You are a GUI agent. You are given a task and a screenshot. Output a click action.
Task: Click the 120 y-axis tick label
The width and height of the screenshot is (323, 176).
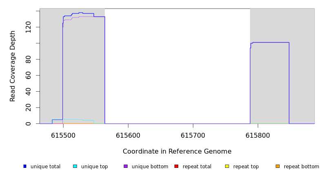tap(28, 27)
